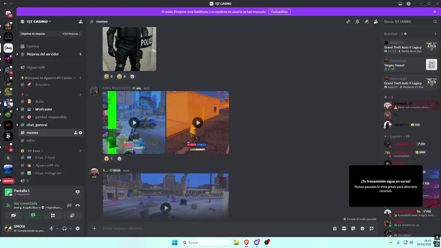Open the sticker picker icon
Viewport: 441px width, 248px height.
[x=353, y=228]
